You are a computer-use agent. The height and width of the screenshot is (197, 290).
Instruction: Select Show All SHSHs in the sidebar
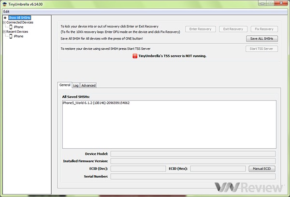pos(19,18)
